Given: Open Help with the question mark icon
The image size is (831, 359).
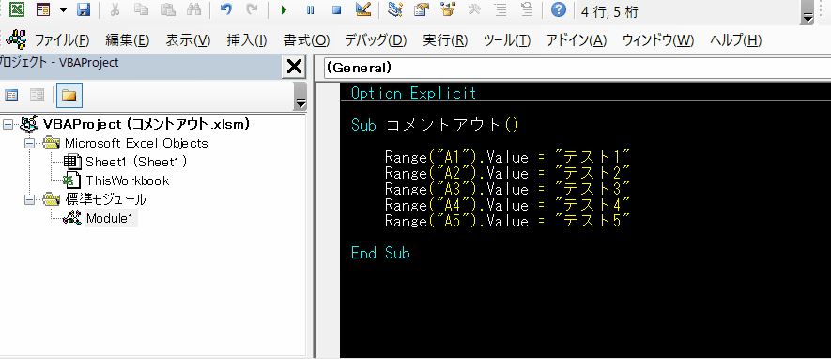Looking at the screenshot, I should point(559,9).
